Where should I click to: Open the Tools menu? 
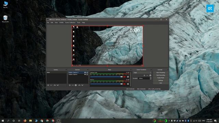pyautogui.click(x=79, y=23)
